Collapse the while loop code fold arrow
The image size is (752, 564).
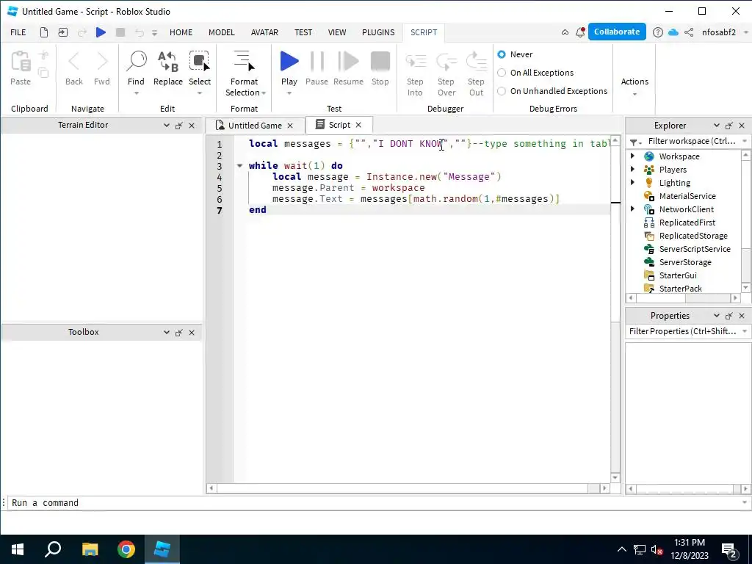coord(239,165)
